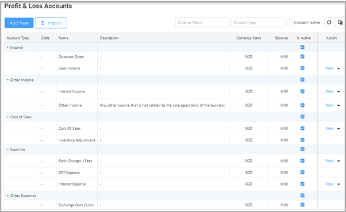Toggle Is Active for Discount Given

[x=302, y=56]
